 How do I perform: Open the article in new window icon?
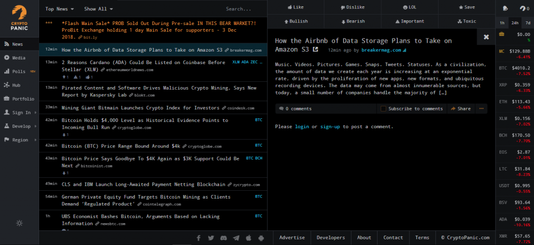[x=315, y=50]
